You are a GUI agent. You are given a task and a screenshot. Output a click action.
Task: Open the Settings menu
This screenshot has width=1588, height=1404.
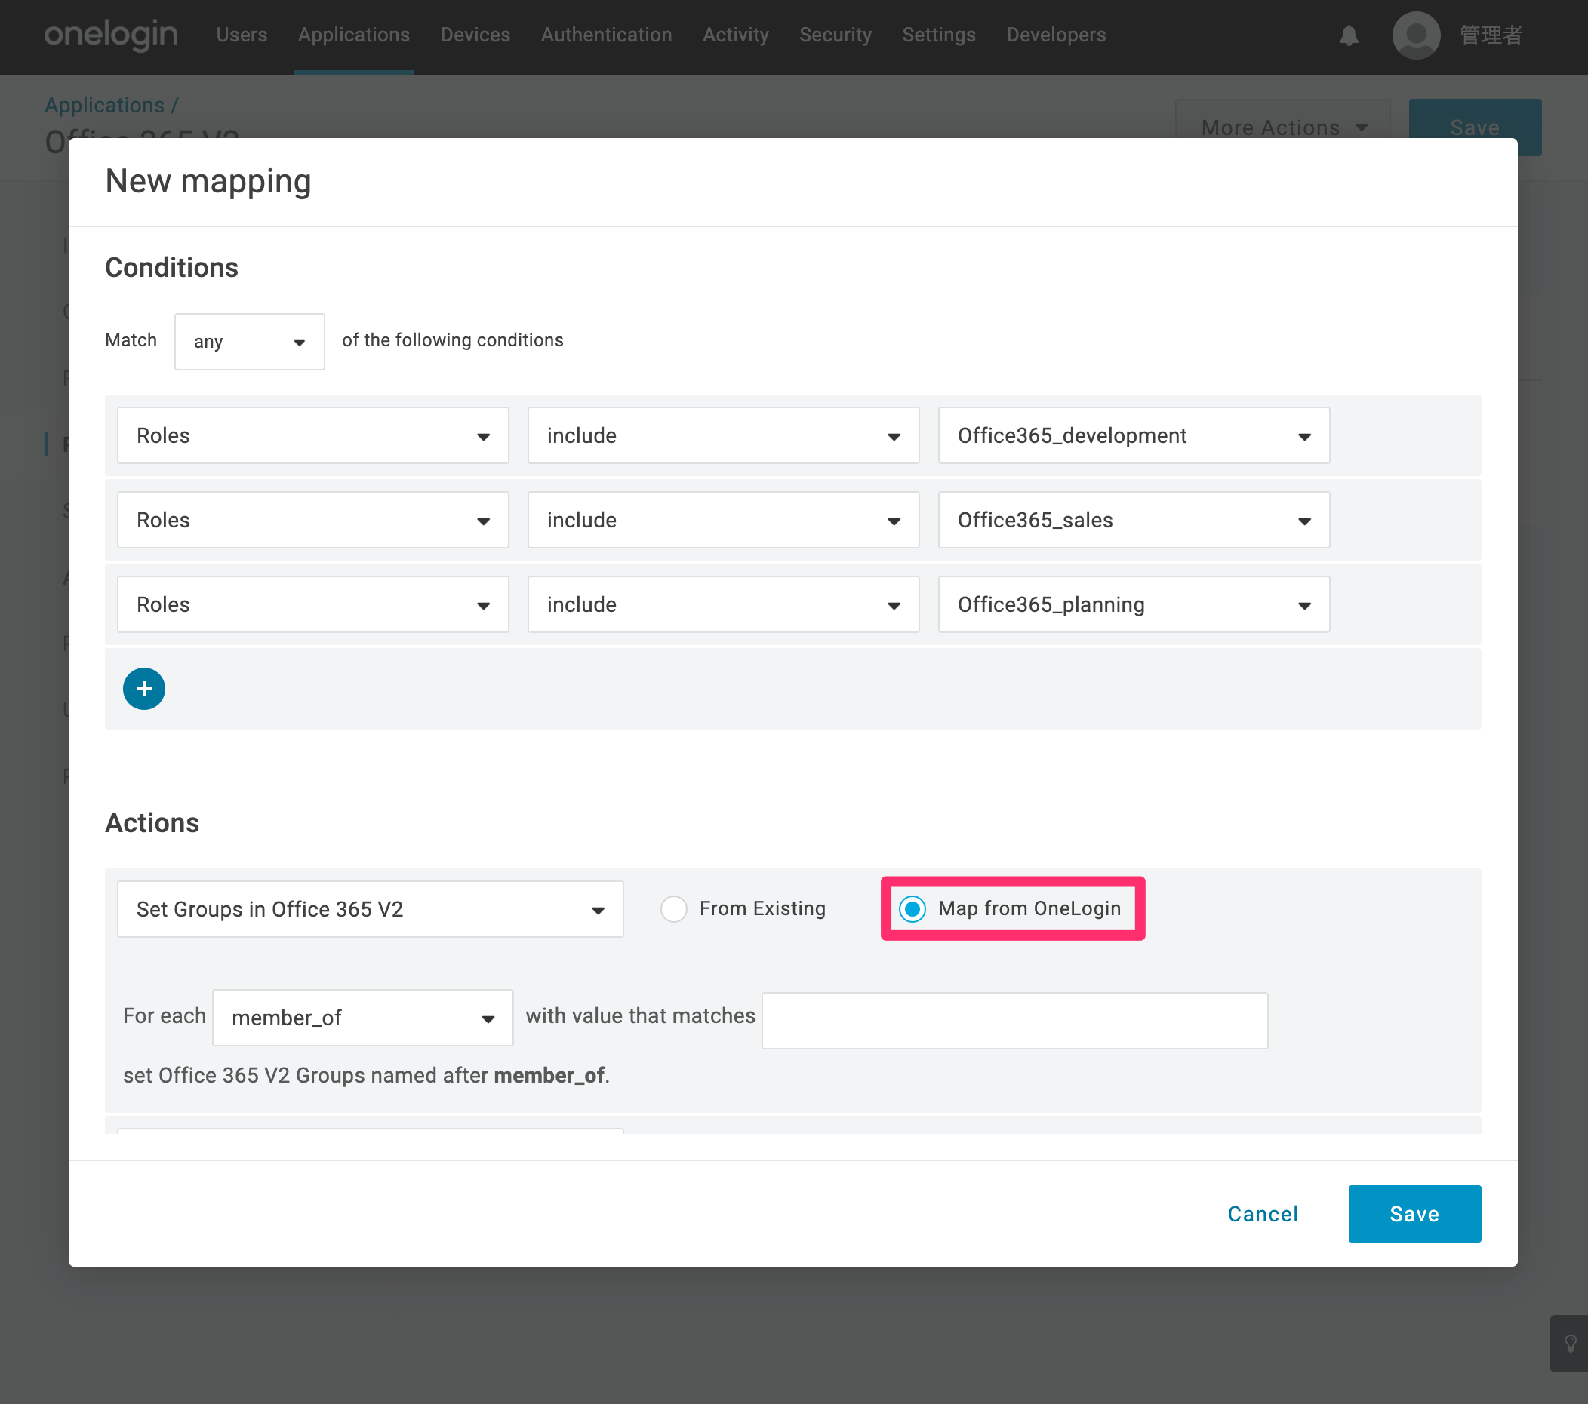938,35
